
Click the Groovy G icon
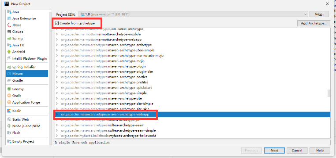coord(9,89)
